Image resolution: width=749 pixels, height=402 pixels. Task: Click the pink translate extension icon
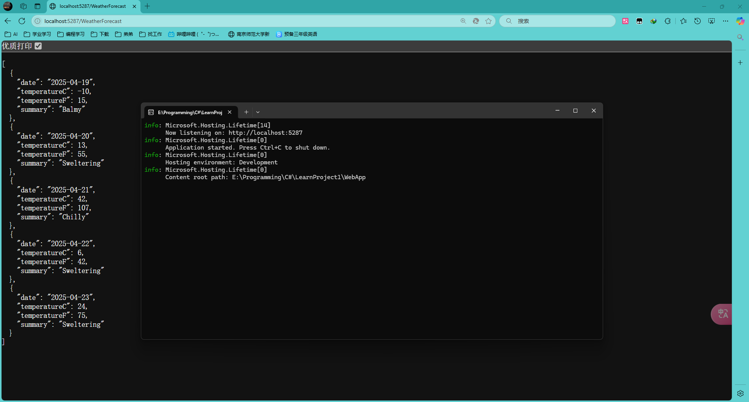625,21
